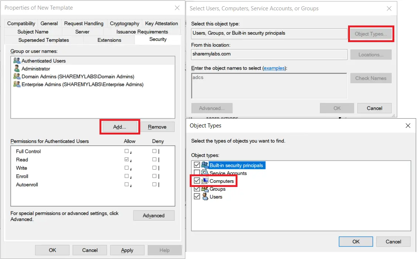Click the Service Accounts gear icon
418x259 pixels.
(x=205, y=173)
